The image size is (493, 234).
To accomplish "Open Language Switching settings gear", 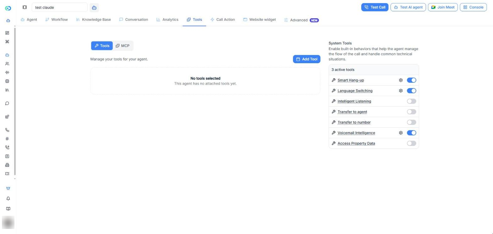I will pos(401,91).
